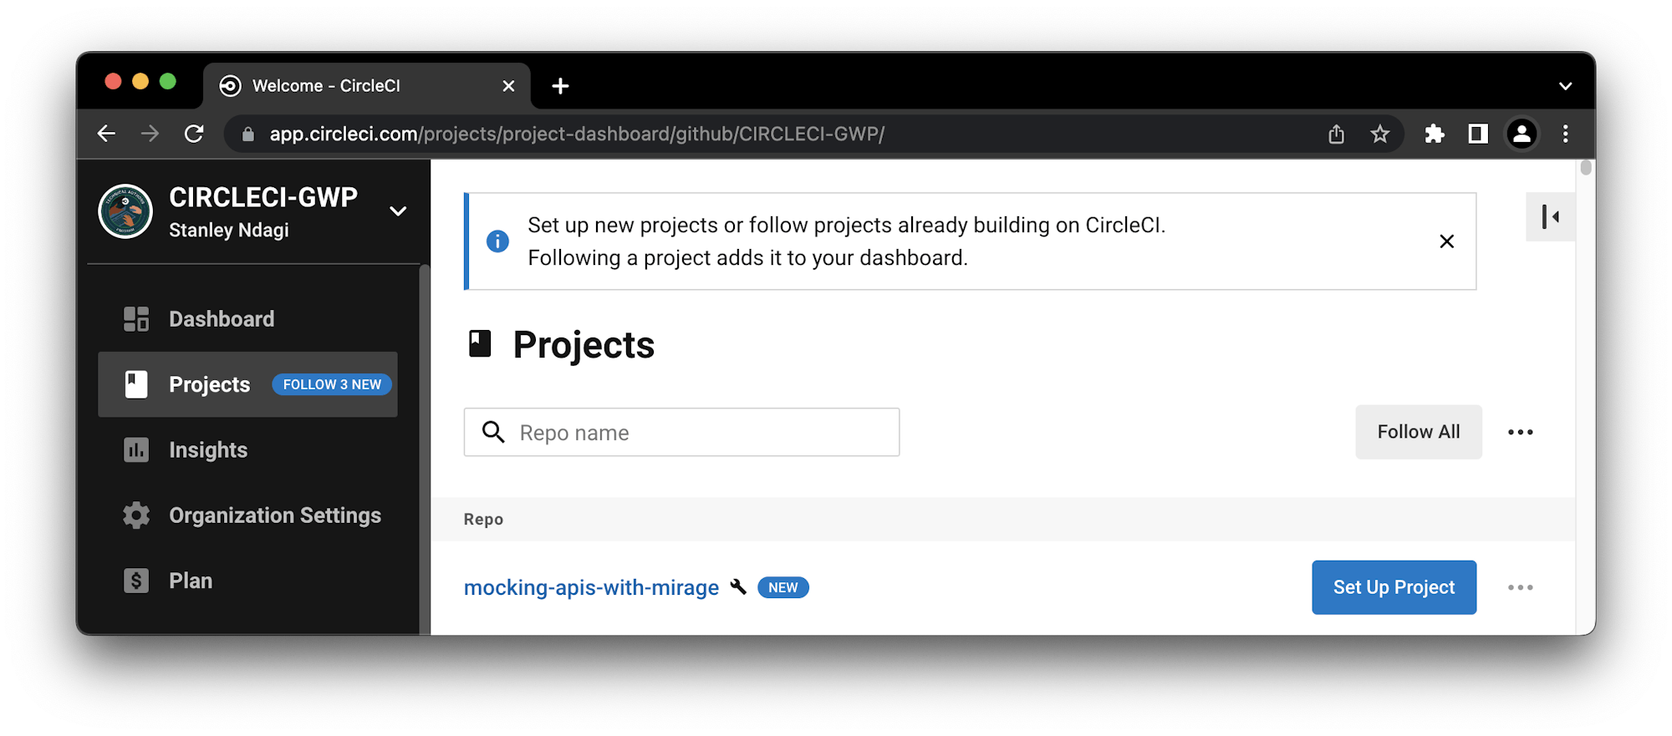Select the Plan dollar icon
The height and width of the screenshot is (736, 1672).
pos(136,580)
